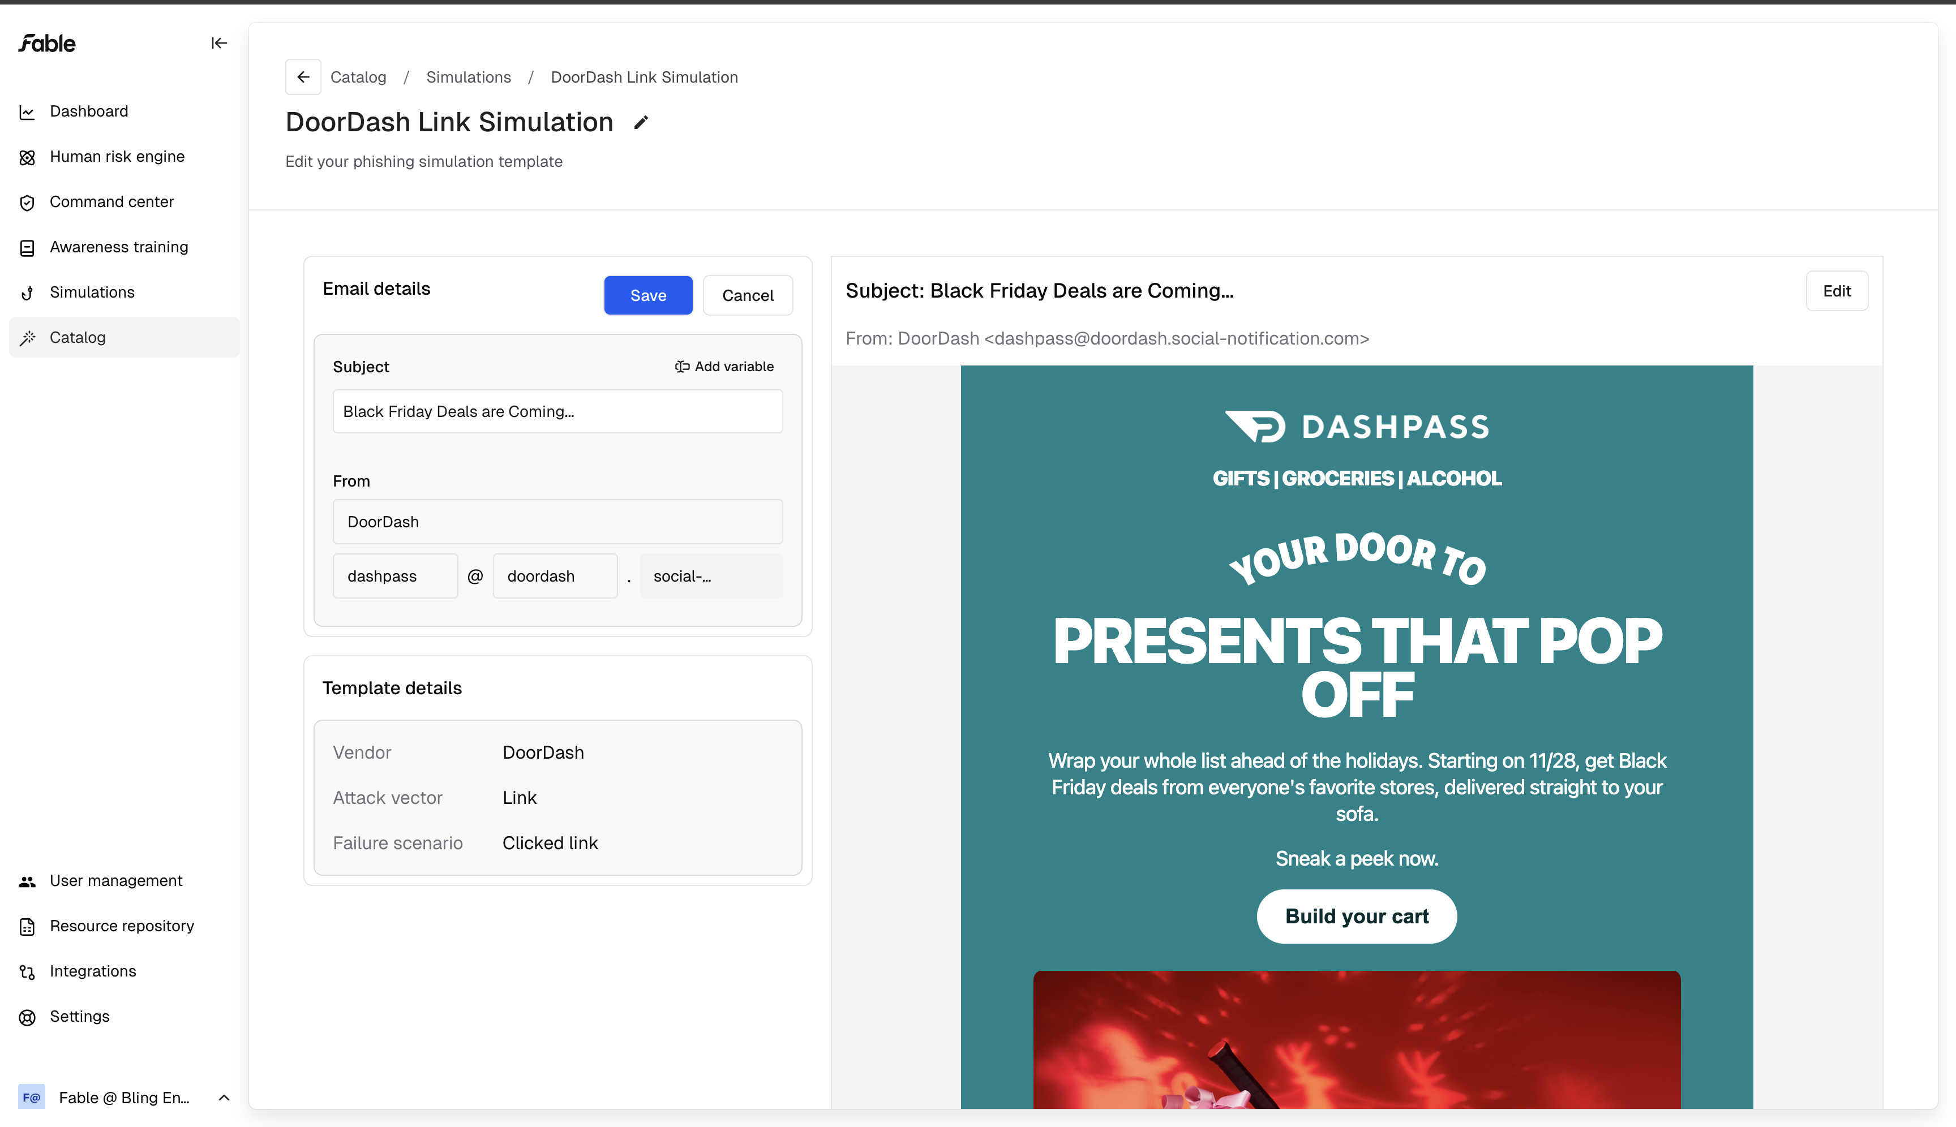The width and height of the screenshot is (1956, 1127).
Task: Click the DoorDash Link Simulation title
Action: point(449,122)
